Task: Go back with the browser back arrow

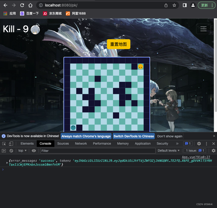Action: (5, 5)
